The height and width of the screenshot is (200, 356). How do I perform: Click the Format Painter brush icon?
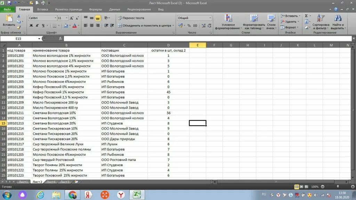click(x=19, y=27)
